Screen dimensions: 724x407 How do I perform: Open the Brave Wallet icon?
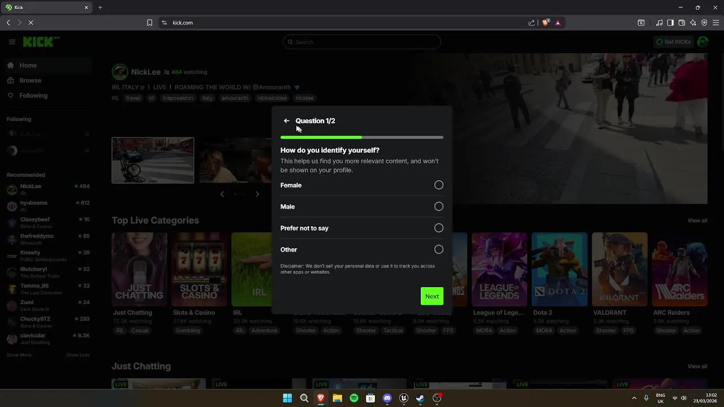pyautogui.click(x=682, y=23)
